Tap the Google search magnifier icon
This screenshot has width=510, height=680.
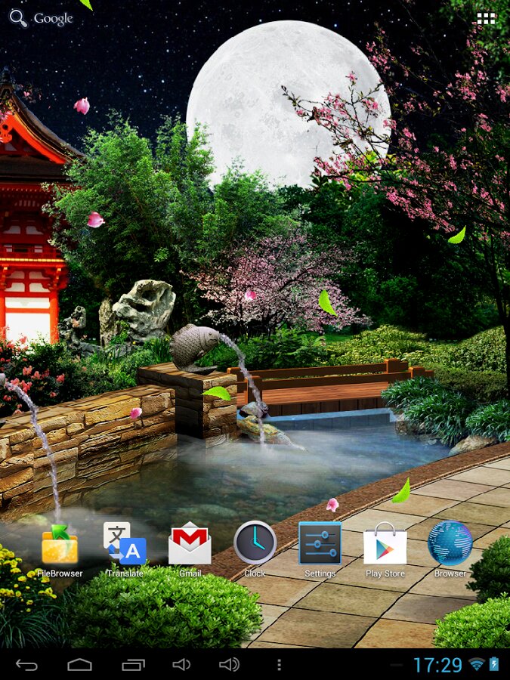18,19
